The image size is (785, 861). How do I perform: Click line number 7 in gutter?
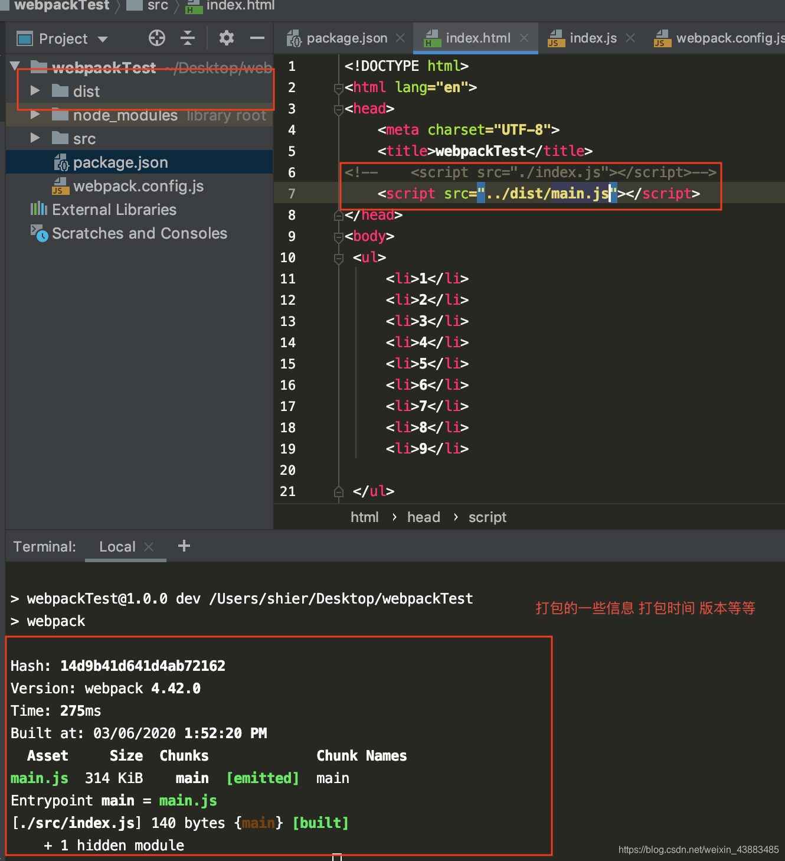coord(292,194)
